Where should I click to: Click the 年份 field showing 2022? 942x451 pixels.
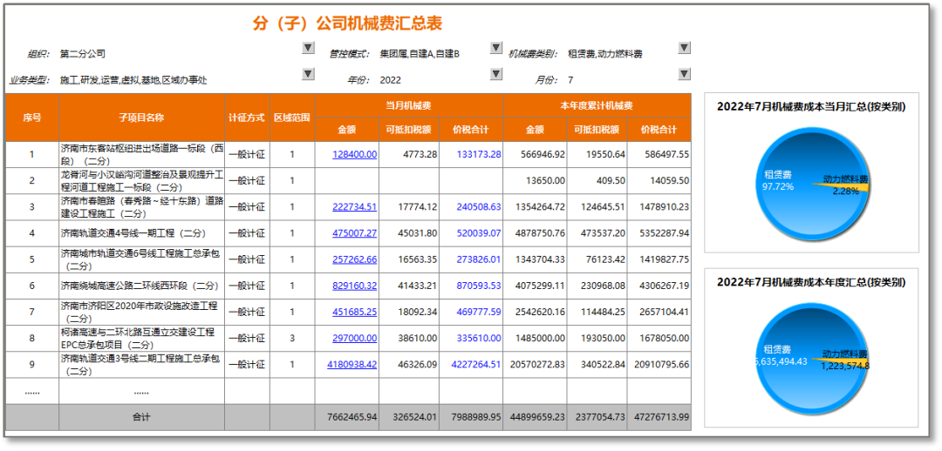coord(391,80)
